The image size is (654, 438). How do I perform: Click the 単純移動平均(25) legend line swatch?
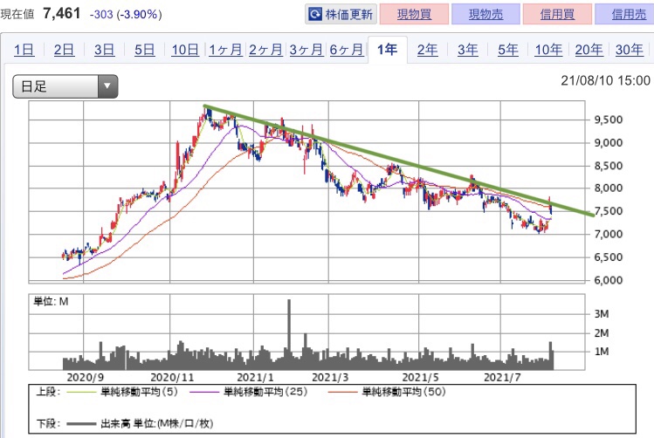[202, 391]
